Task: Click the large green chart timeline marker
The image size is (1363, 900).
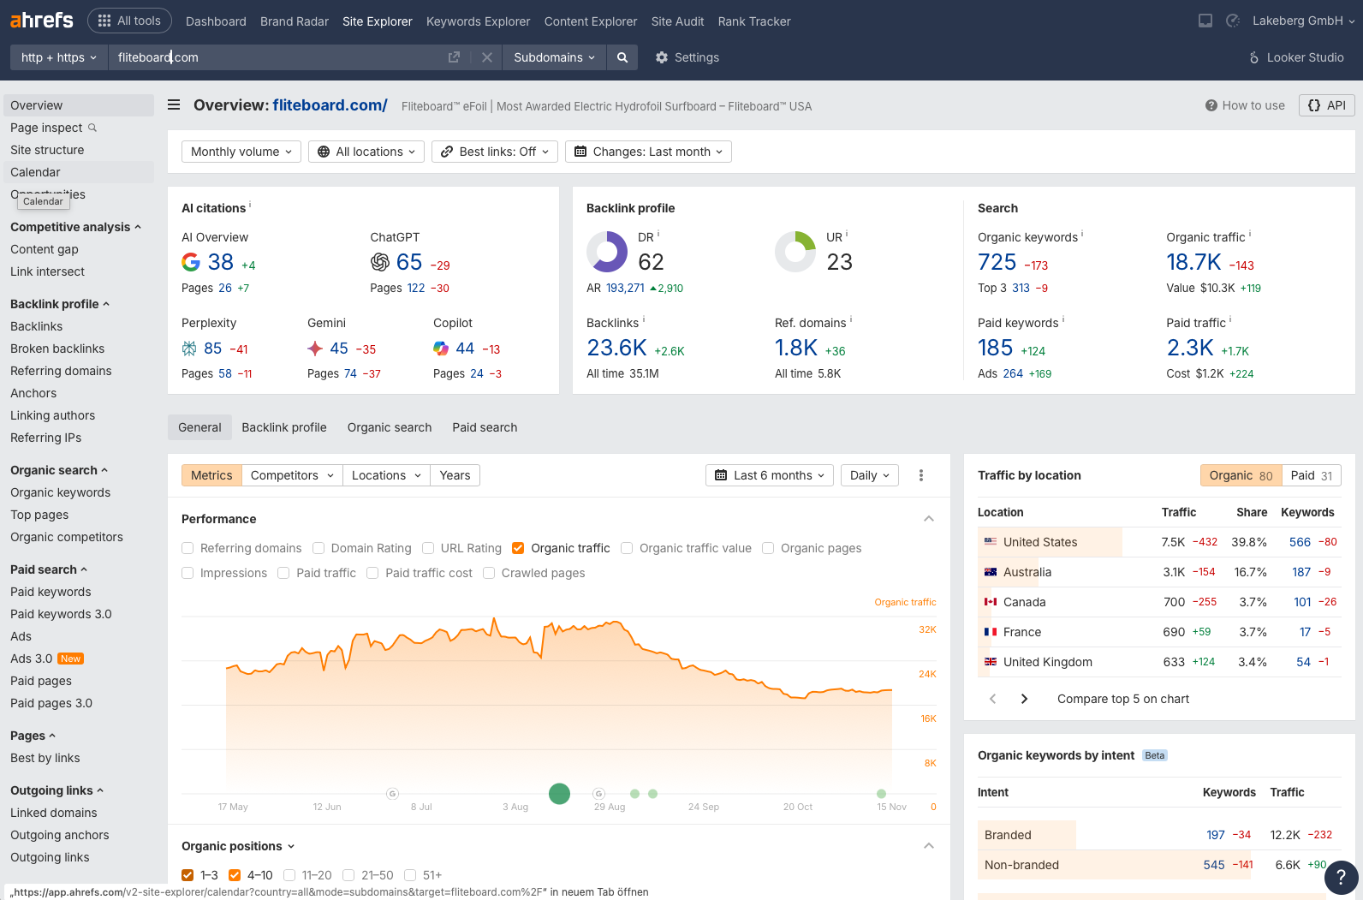Action: pyautogui.click(x=559, y=794)
